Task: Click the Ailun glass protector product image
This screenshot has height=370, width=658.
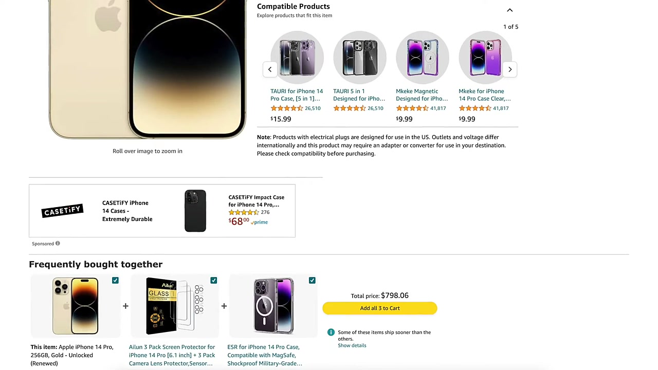Action: coord(175,306)
